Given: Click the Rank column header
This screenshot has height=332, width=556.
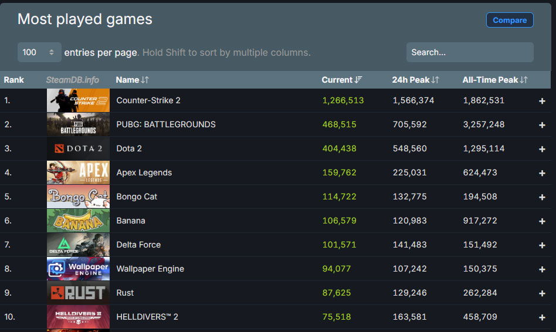Looking at the screenshot, I should 14,80.
